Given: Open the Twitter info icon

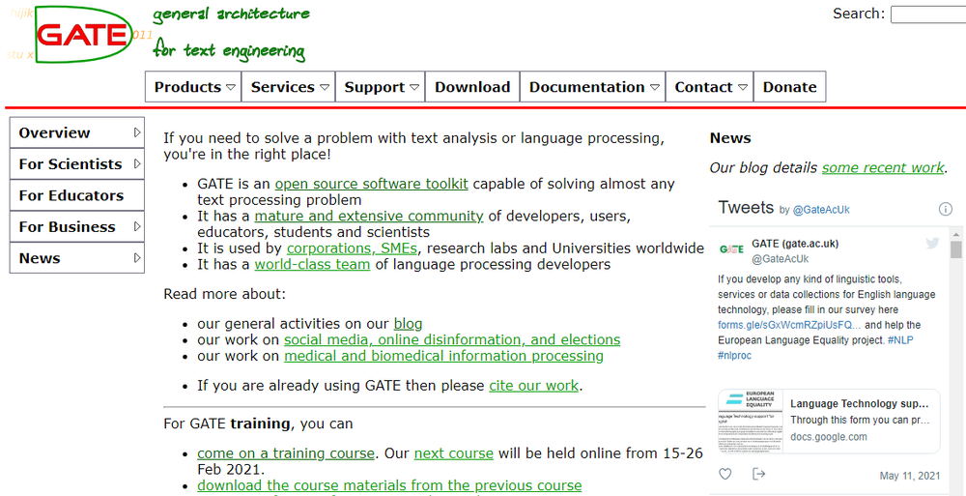Looking at the screenshot, I should tap(945, 209).
